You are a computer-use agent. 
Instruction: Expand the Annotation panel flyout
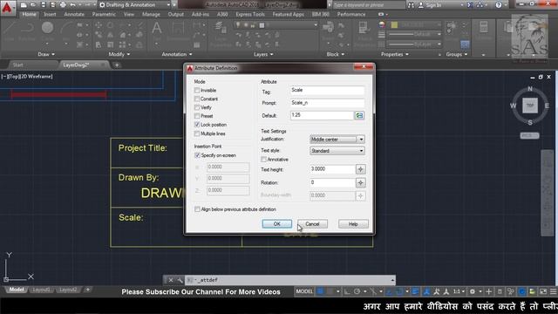177,54
